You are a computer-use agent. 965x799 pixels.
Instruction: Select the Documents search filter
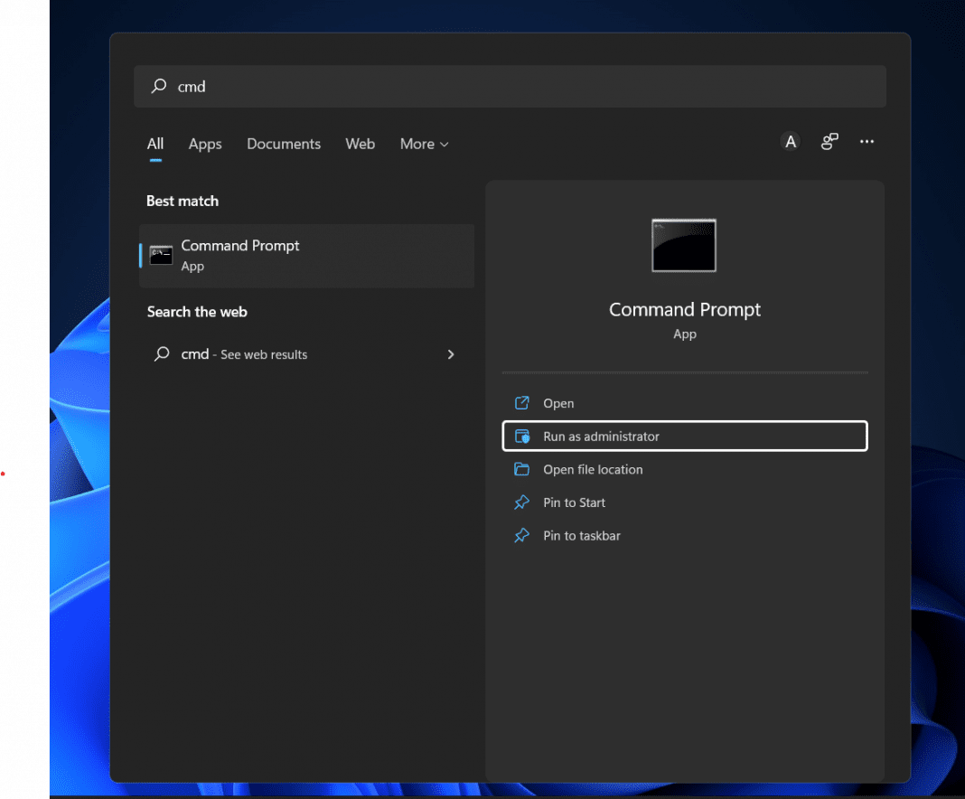[284, 144]
